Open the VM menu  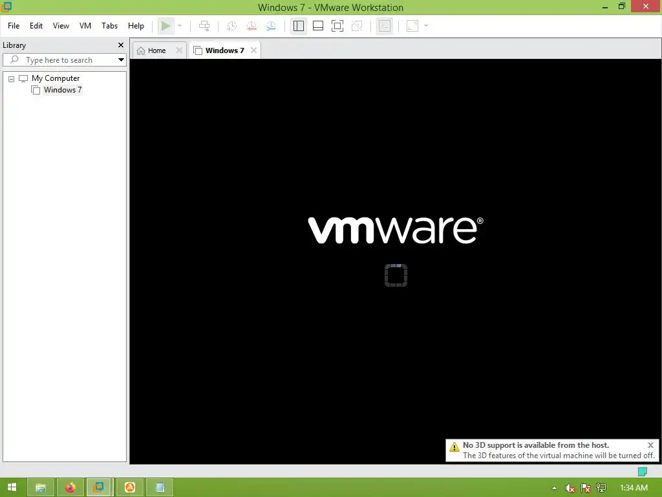point(85,26)
